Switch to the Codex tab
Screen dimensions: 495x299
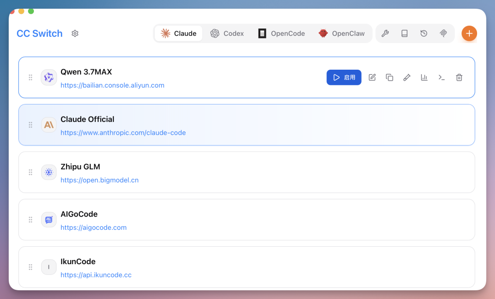click(227, 33)
